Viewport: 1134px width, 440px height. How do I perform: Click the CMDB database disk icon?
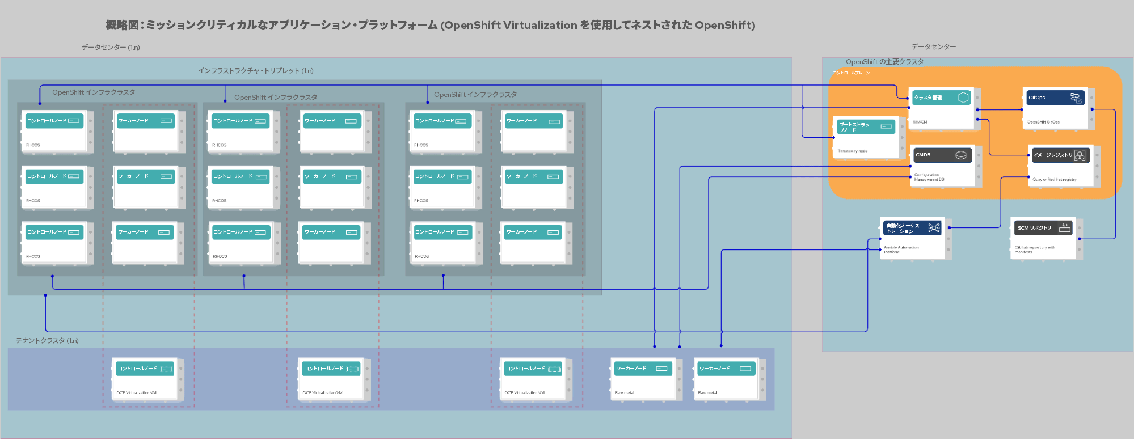961,155
